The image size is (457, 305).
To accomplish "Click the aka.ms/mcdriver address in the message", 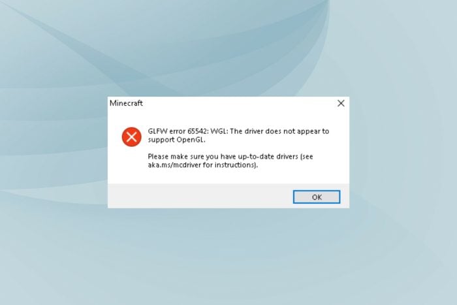I will pos(174,165).
